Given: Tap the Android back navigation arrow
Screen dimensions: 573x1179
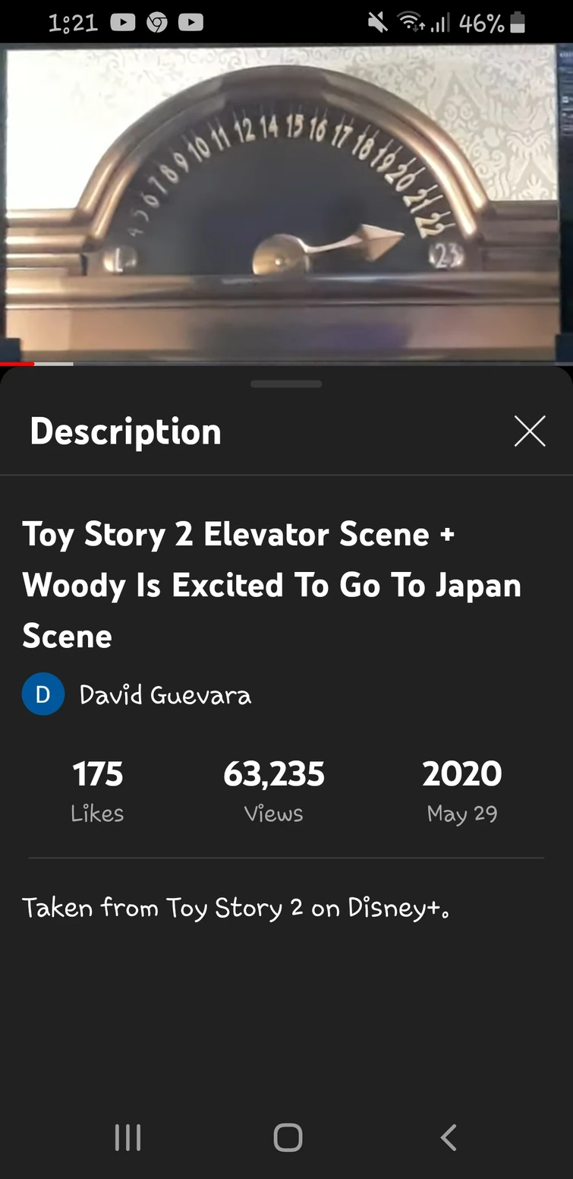Looking at the screenshot, I should (x=449, y=1137).
